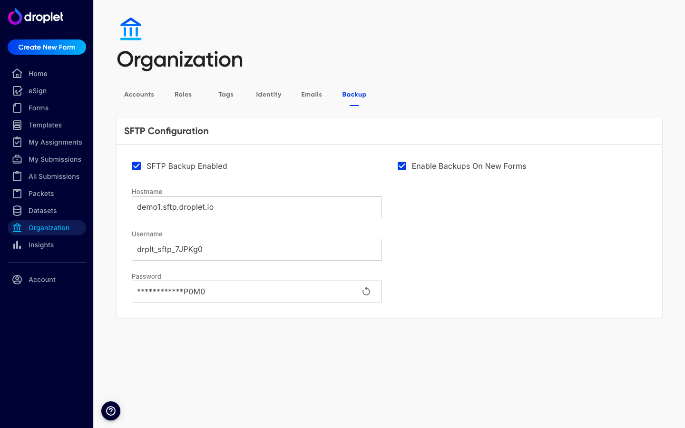Open the help question mark button
The height and width of the screenshot is (428, 685).
(111, 411)
